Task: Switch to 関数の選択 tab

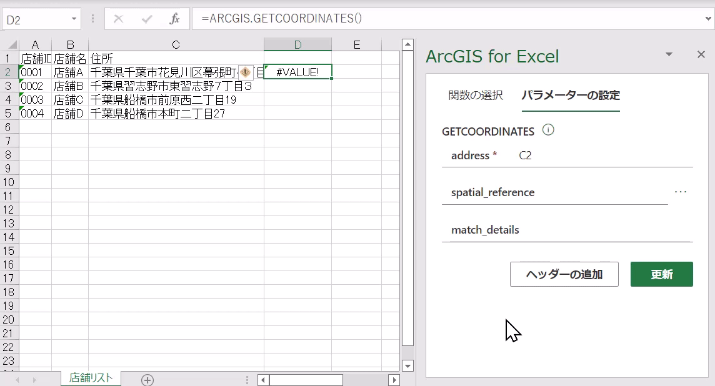Action: (476, 95)
